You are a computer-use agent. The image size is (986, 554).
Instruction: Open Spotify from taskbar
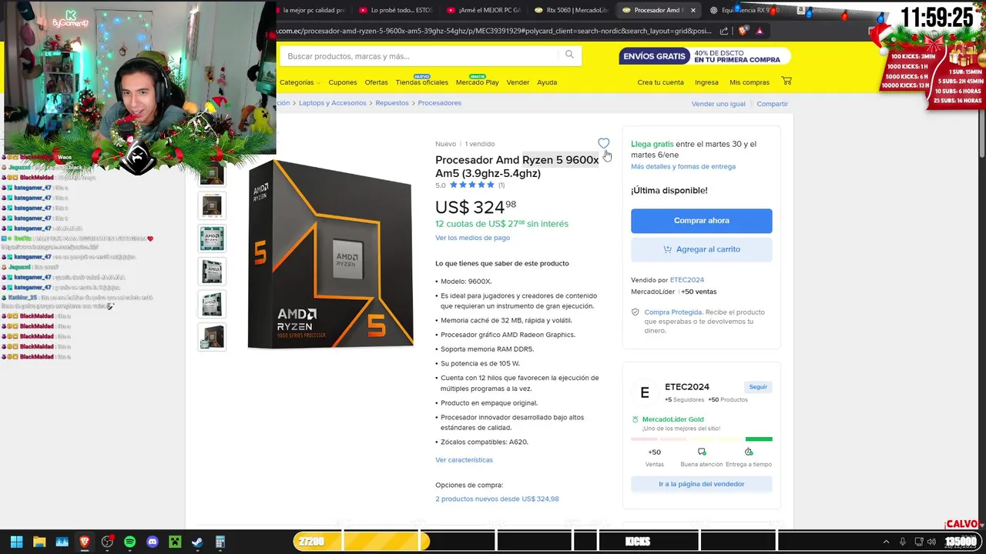[129, 542]
